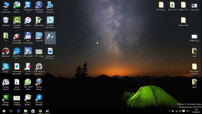
Task: Select the фото folder icon
Action: click(x=194, y=83)
